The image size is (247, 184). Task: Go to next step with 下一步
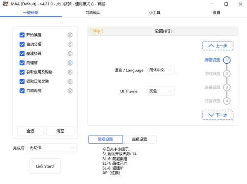click(x=217, y=115)
